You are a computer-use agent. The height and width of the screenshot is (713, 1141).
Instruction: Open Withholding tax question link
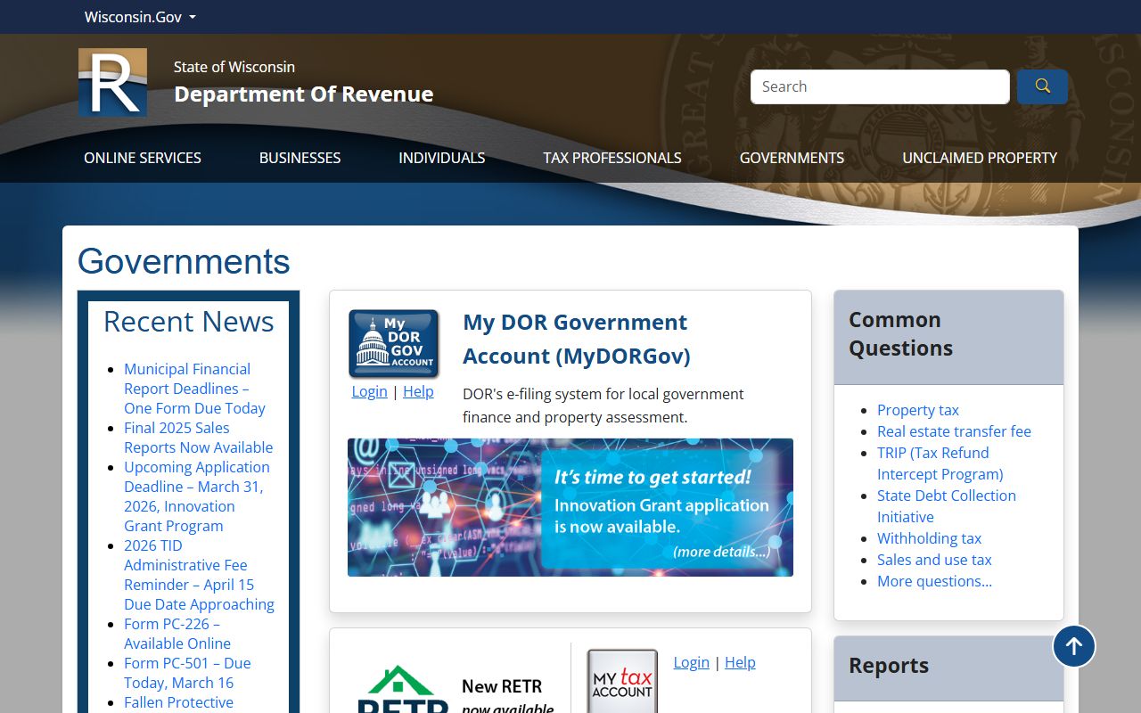tap(929, 538)
